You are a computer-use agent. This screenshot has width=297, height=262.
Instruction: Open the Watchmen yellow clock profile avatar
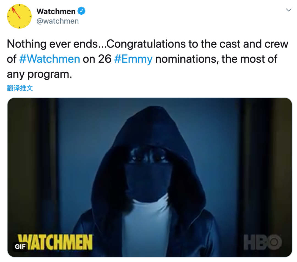click(x=19, y=16)
